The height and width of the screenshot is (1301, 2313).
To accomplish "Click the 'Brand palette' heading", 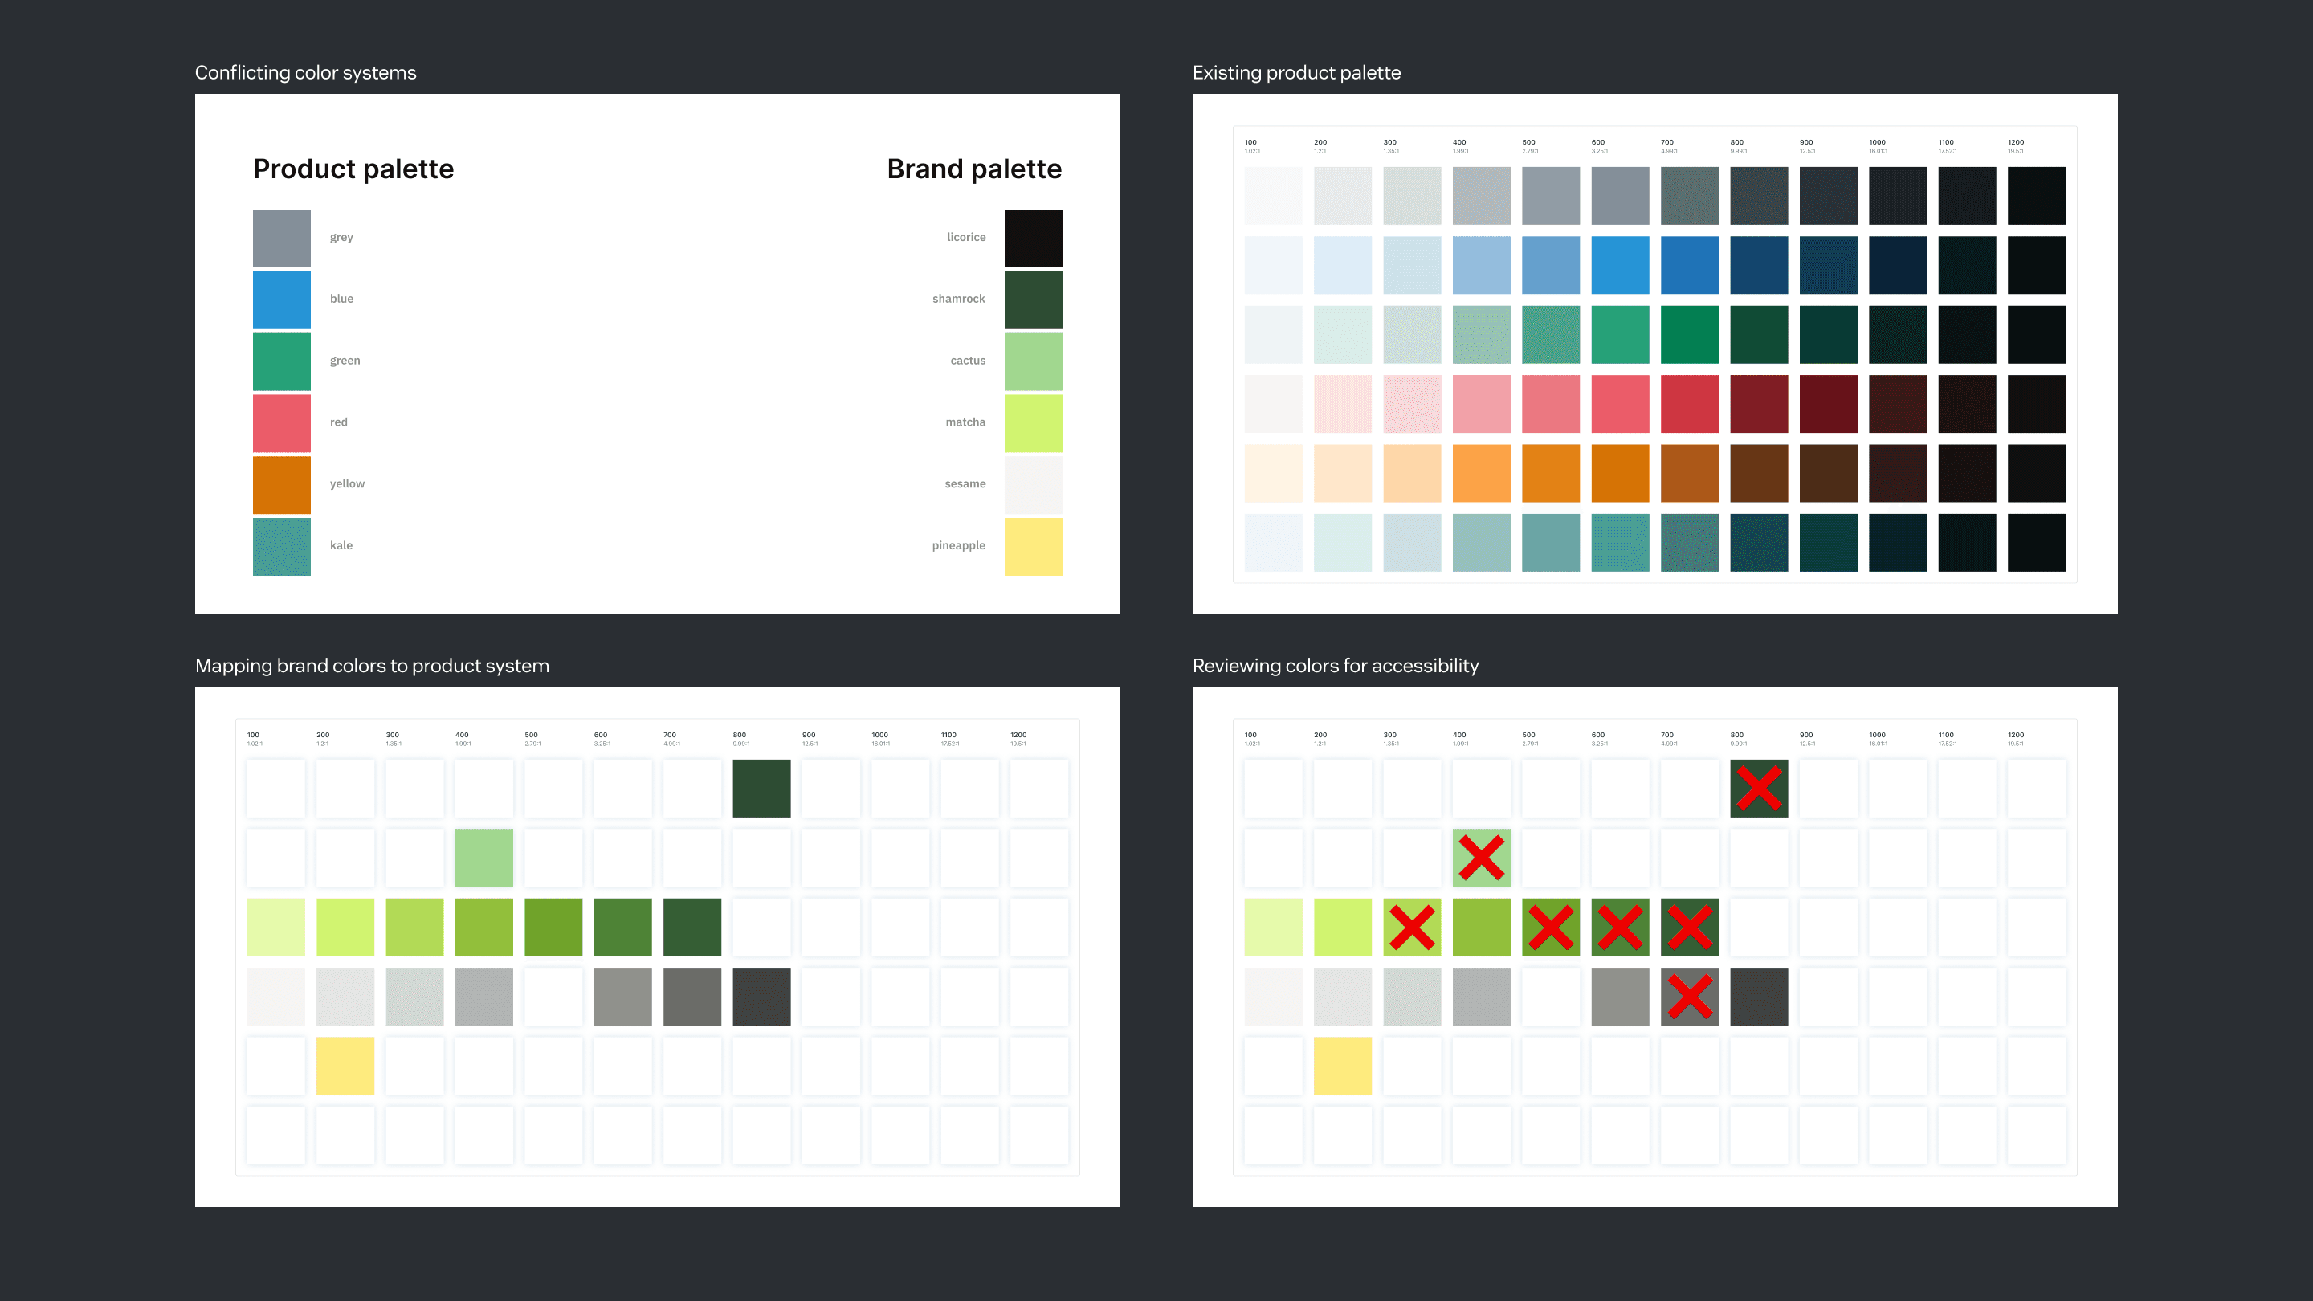I will tap(973, 169).
